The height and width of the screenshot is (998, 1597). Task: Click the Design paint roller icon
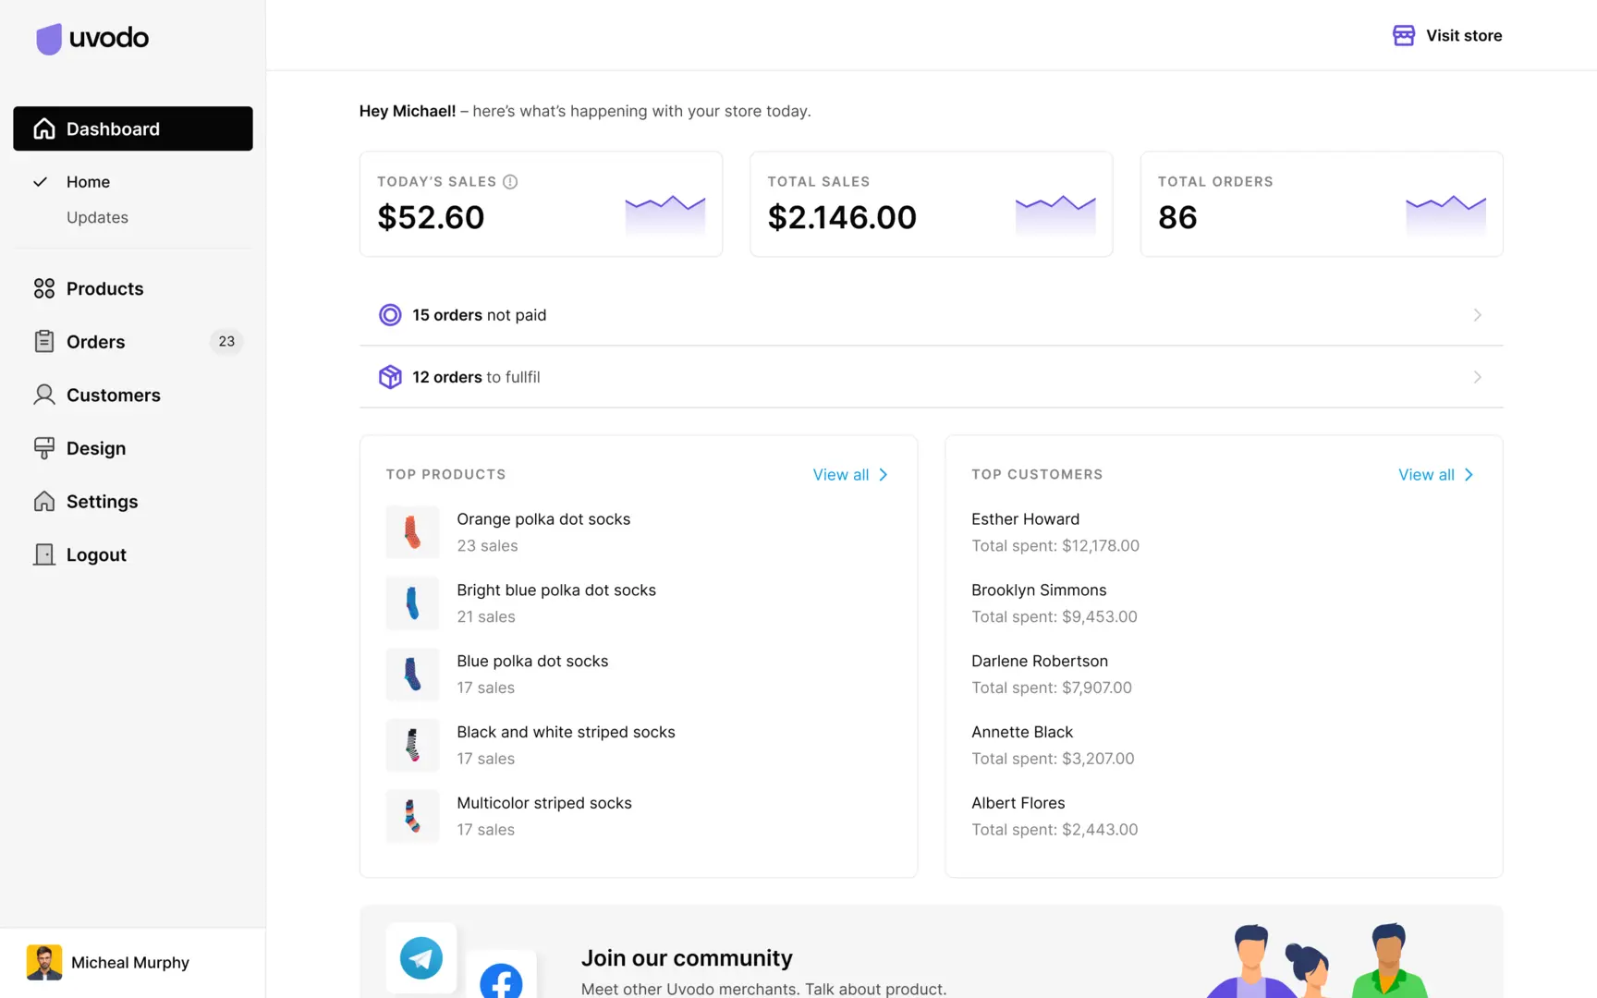tap(44, 448)
